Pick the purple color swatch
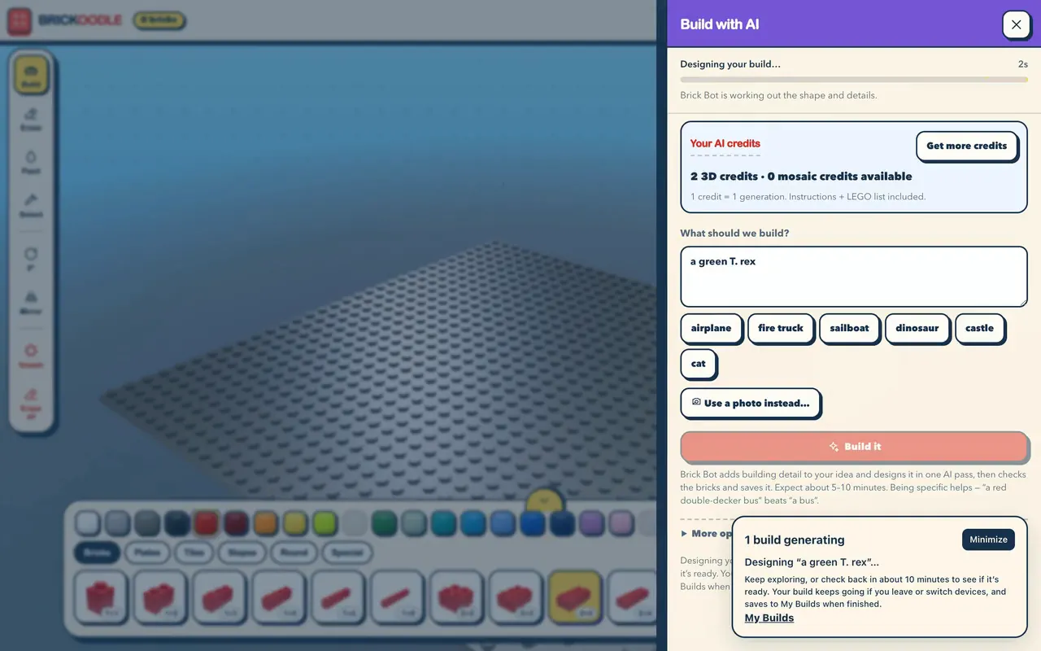 591,523
